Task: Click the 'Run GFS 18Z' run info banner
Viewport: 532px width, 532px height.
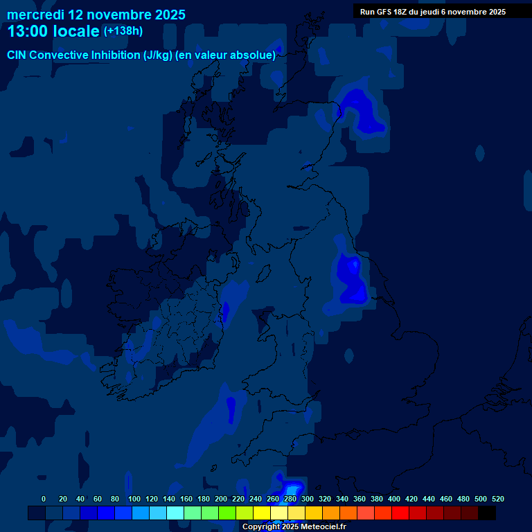Action: [432, 12]
